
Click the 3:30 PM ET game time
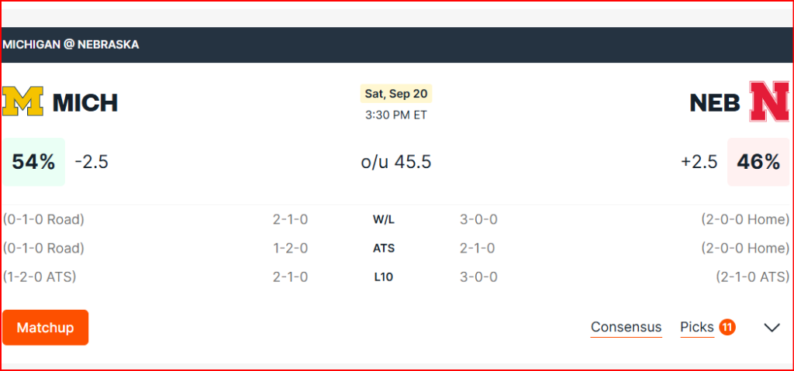click(396, 115)
